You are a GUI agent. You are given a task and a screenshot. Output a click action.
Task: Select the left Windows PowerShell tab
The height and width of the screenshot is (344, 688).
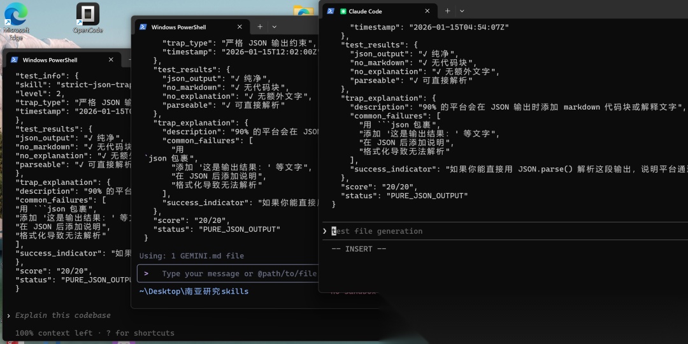click(62, 60)
